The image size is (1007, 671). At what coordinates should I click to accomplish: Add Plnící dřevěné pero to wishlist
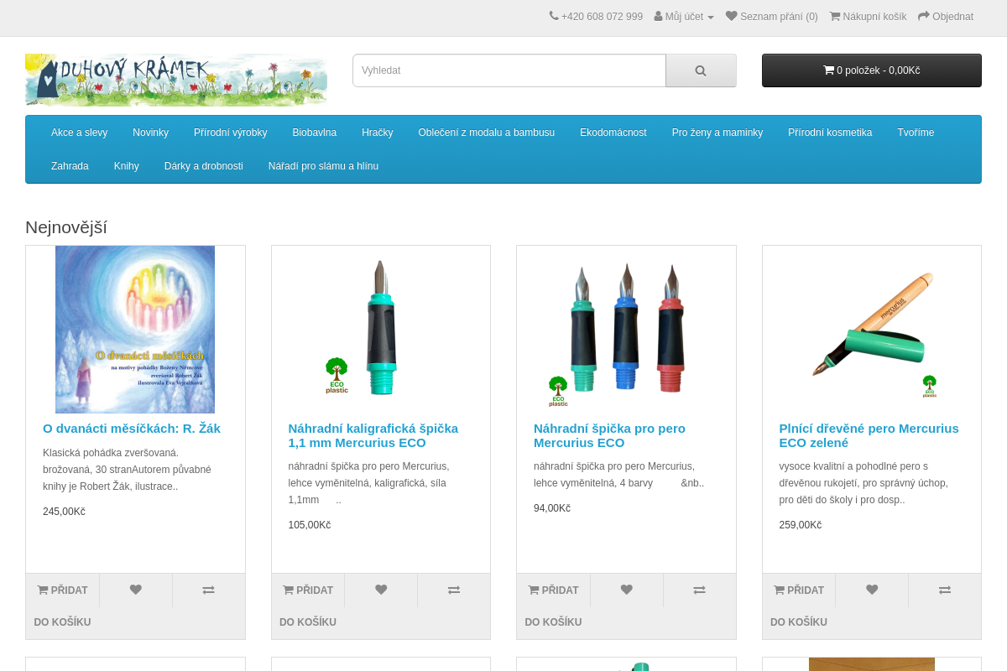(x=872, y=590)
